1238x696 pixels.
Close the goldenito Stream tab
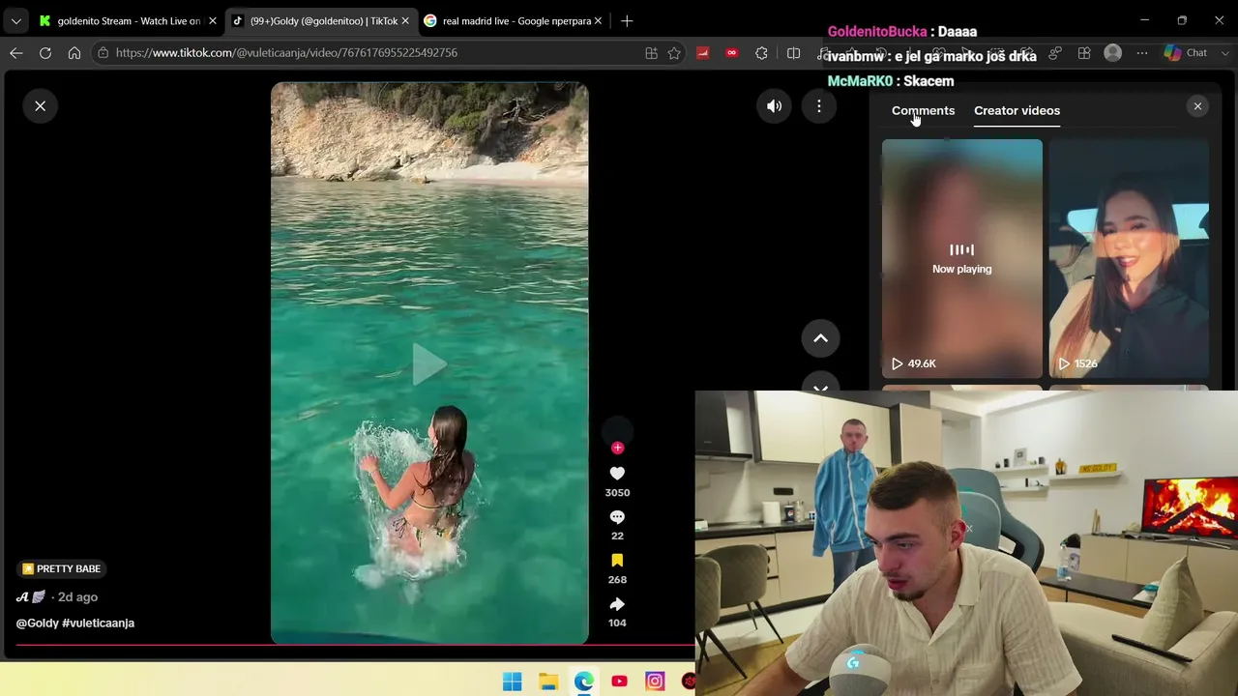coord(213,20)
